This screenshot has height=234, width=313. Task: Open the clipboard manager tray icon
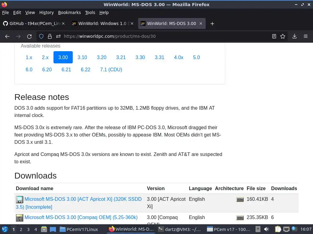278,229
